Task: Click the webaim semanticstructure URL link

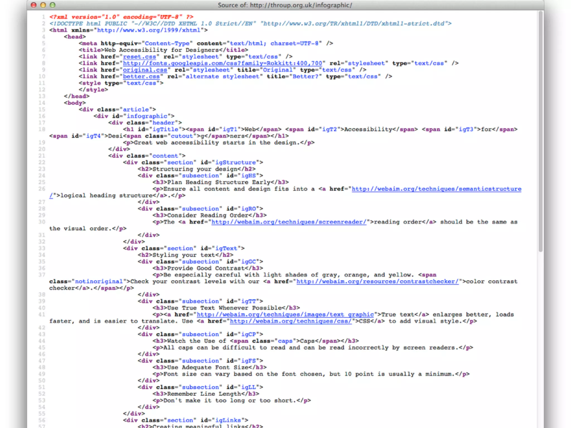Action: tap(436, 189)
